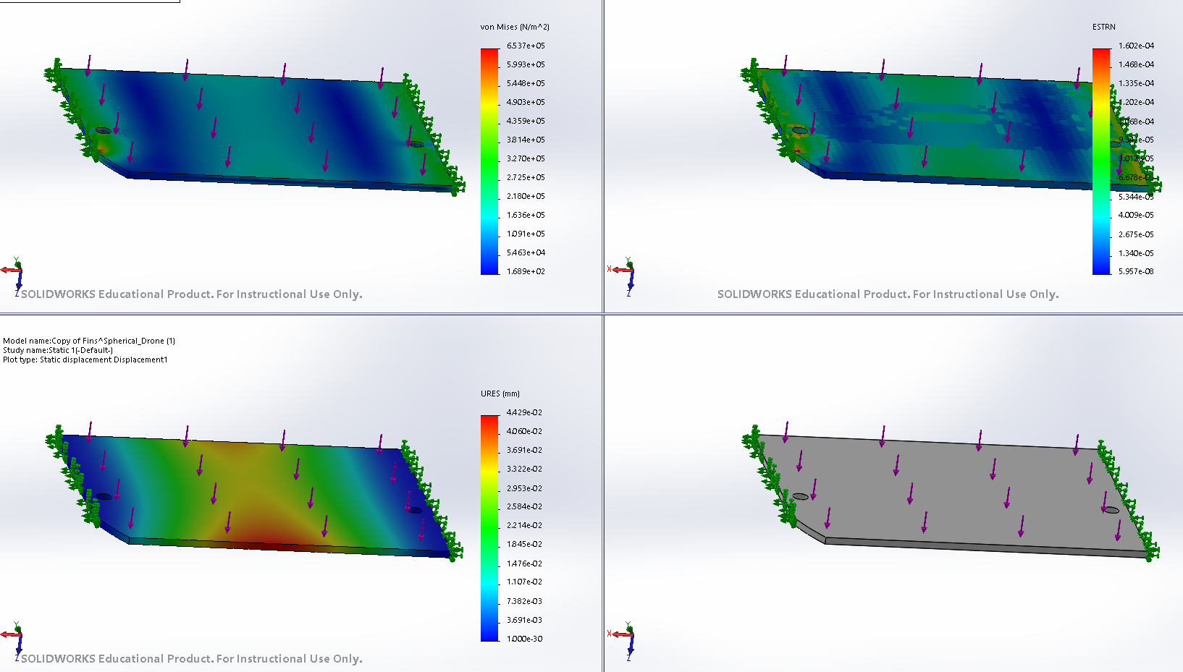Select the 6.537e+05 maximum stress value
This screenshot has height=672, width=1183.
point(526,46)
